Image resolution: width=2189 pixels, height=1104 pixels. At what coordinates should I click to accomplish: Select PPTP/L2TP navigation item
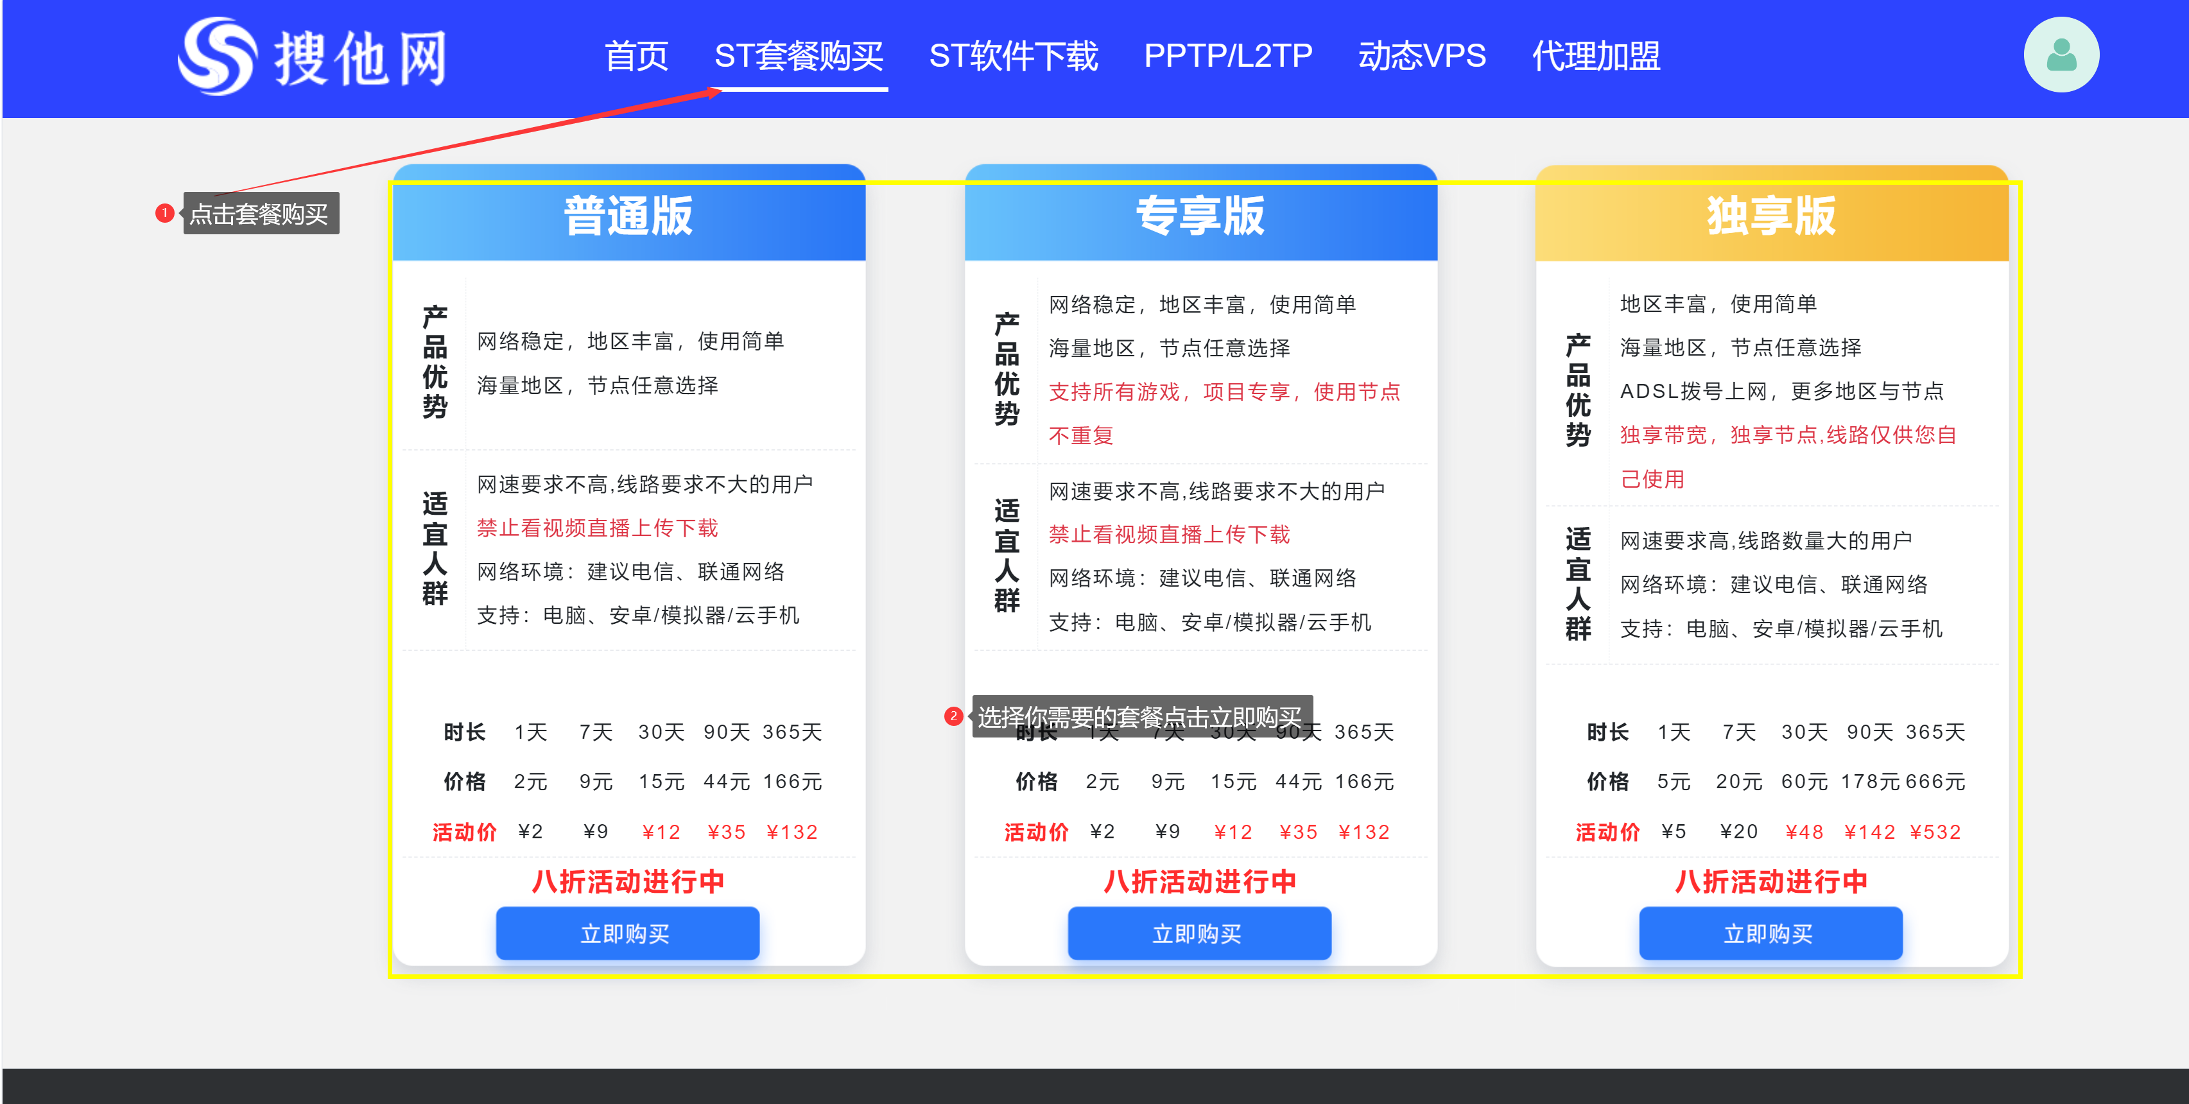[x=1227, y=56]
